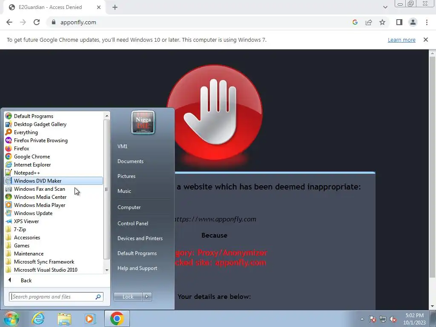This screenshot has width=436, height=327.
Task: Dismiss the Chrome update notification bar
Action: point(425,40)
